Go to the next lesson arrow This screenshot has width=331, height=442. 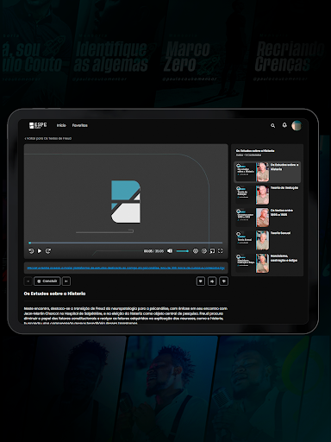[66, 281]
